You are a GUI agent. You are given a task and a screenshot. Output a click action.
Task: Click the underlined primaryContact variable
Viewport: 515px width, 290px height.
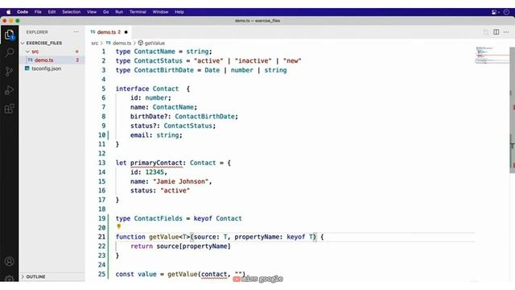(156, 163)
